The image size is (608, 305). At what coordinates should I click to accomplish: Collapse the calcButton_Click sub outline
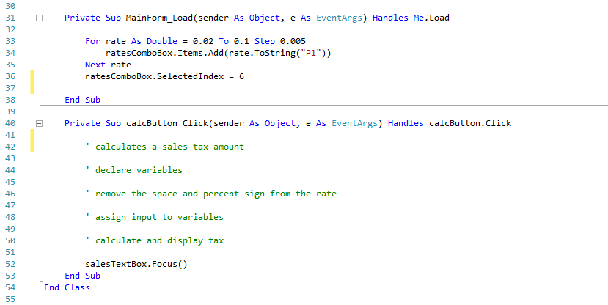[39, 123]
